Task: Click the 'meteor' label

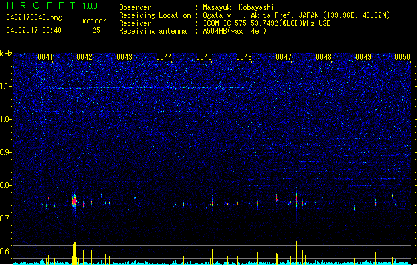Action: [94, 21]
